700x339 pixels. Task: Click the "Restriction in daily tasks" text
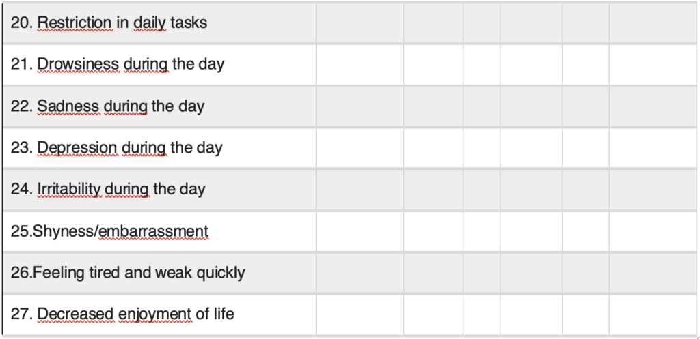point(109,23)
